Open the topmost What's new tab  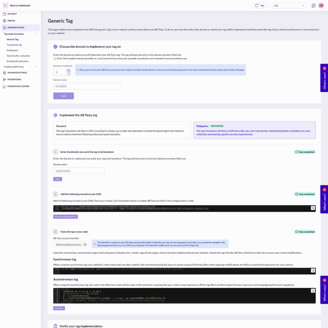click(x=324, y=78)
